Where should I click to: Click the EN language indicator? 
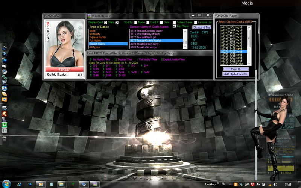tap(223, 184)
